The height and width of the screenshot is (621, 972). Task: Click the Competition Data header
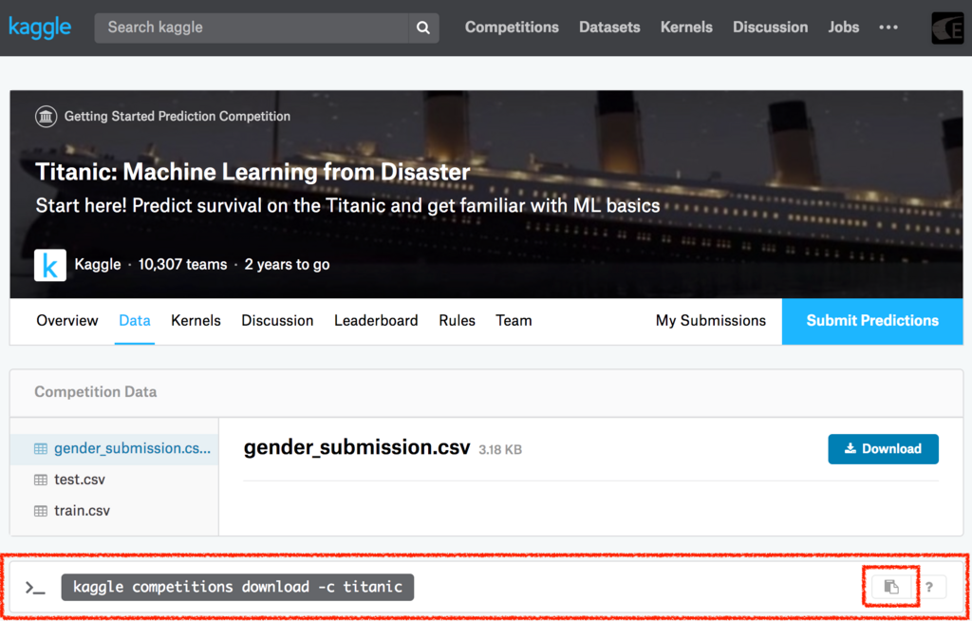tap(96, 392)
